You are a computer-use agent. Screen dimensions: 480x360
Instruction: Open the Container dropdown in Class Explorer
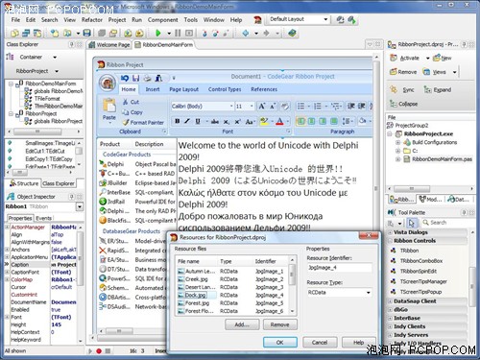click(x=55, y=58)
